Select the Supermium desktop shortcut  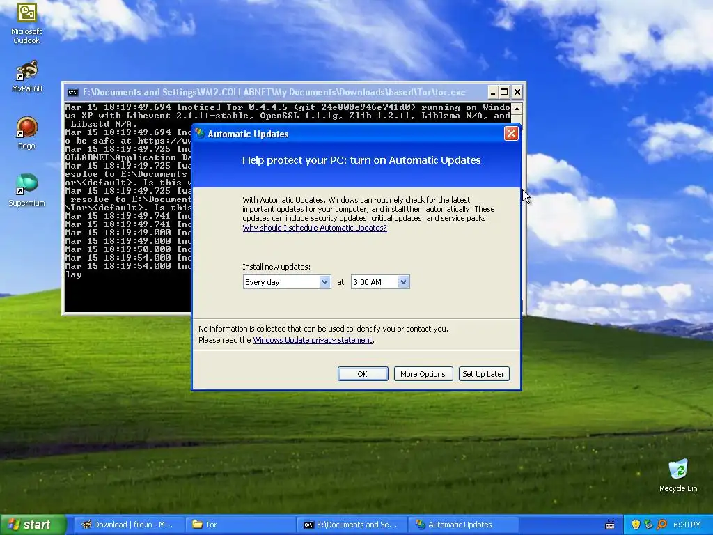coord(26,190)
